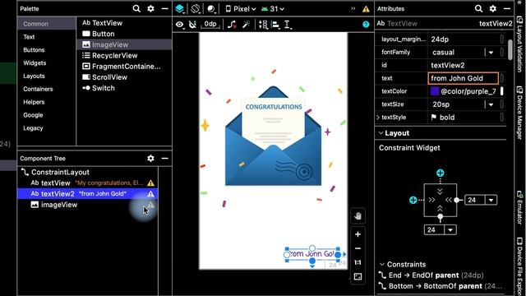Infer constraints magic wand
This screenshot has height=296, width=526.
tap(247, 25)
